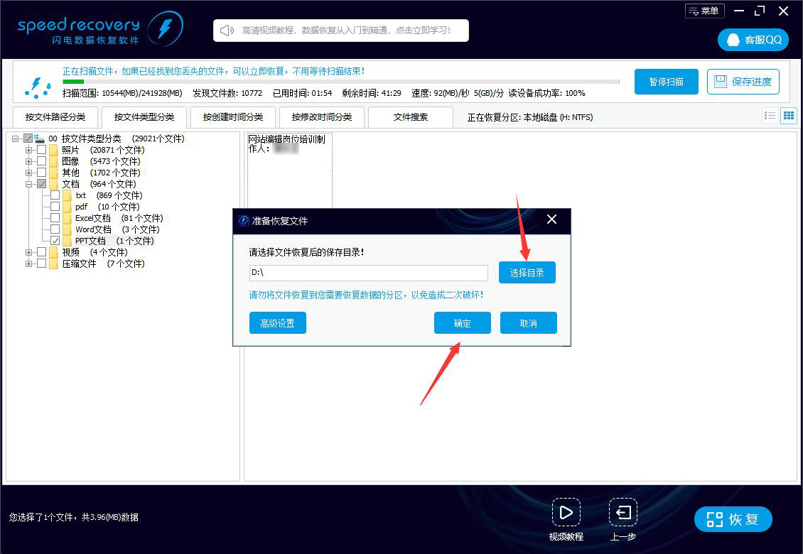The height and width of the screenshot is (554, 803).
Task: Check the Excel文档 checkbox
Action: (x=55, y=218)
